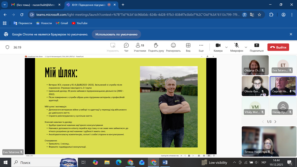The image size is (297, 167).
Task: Expand the camera options dropdown arrow
Action: point(226,47)
